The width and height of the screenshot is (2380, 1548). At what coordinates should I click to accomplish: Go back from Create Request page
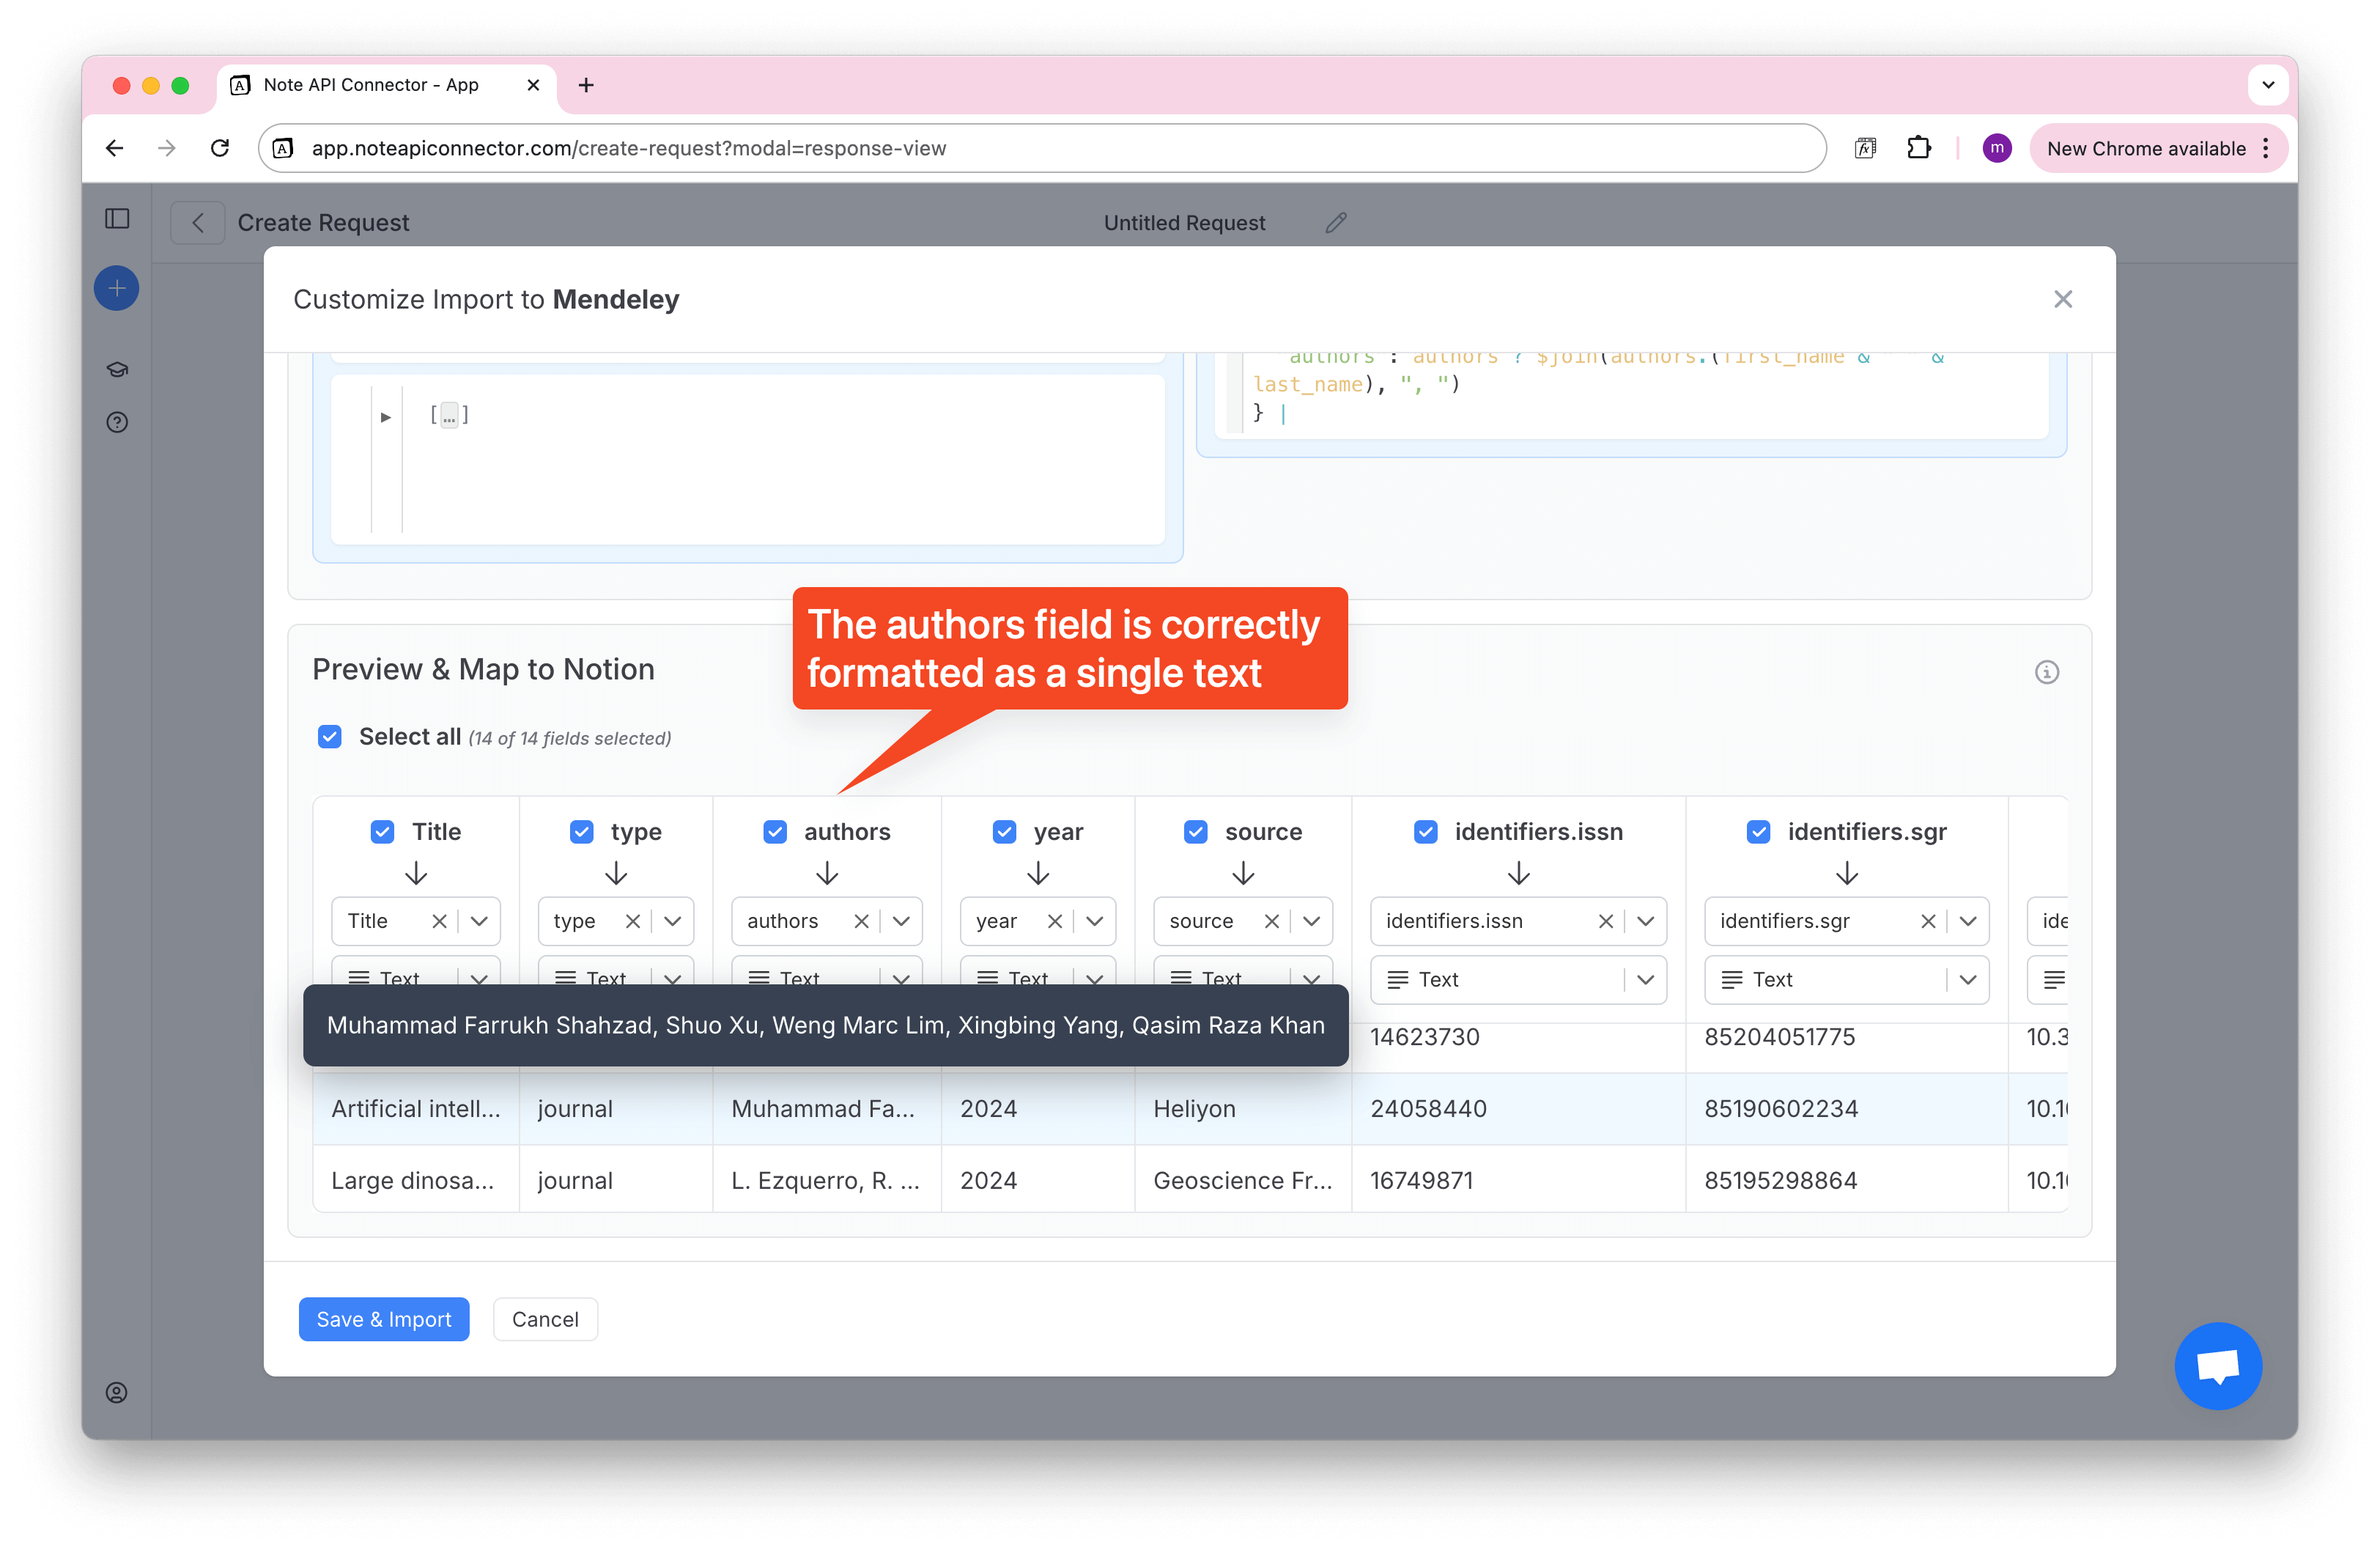coord(197,222)
